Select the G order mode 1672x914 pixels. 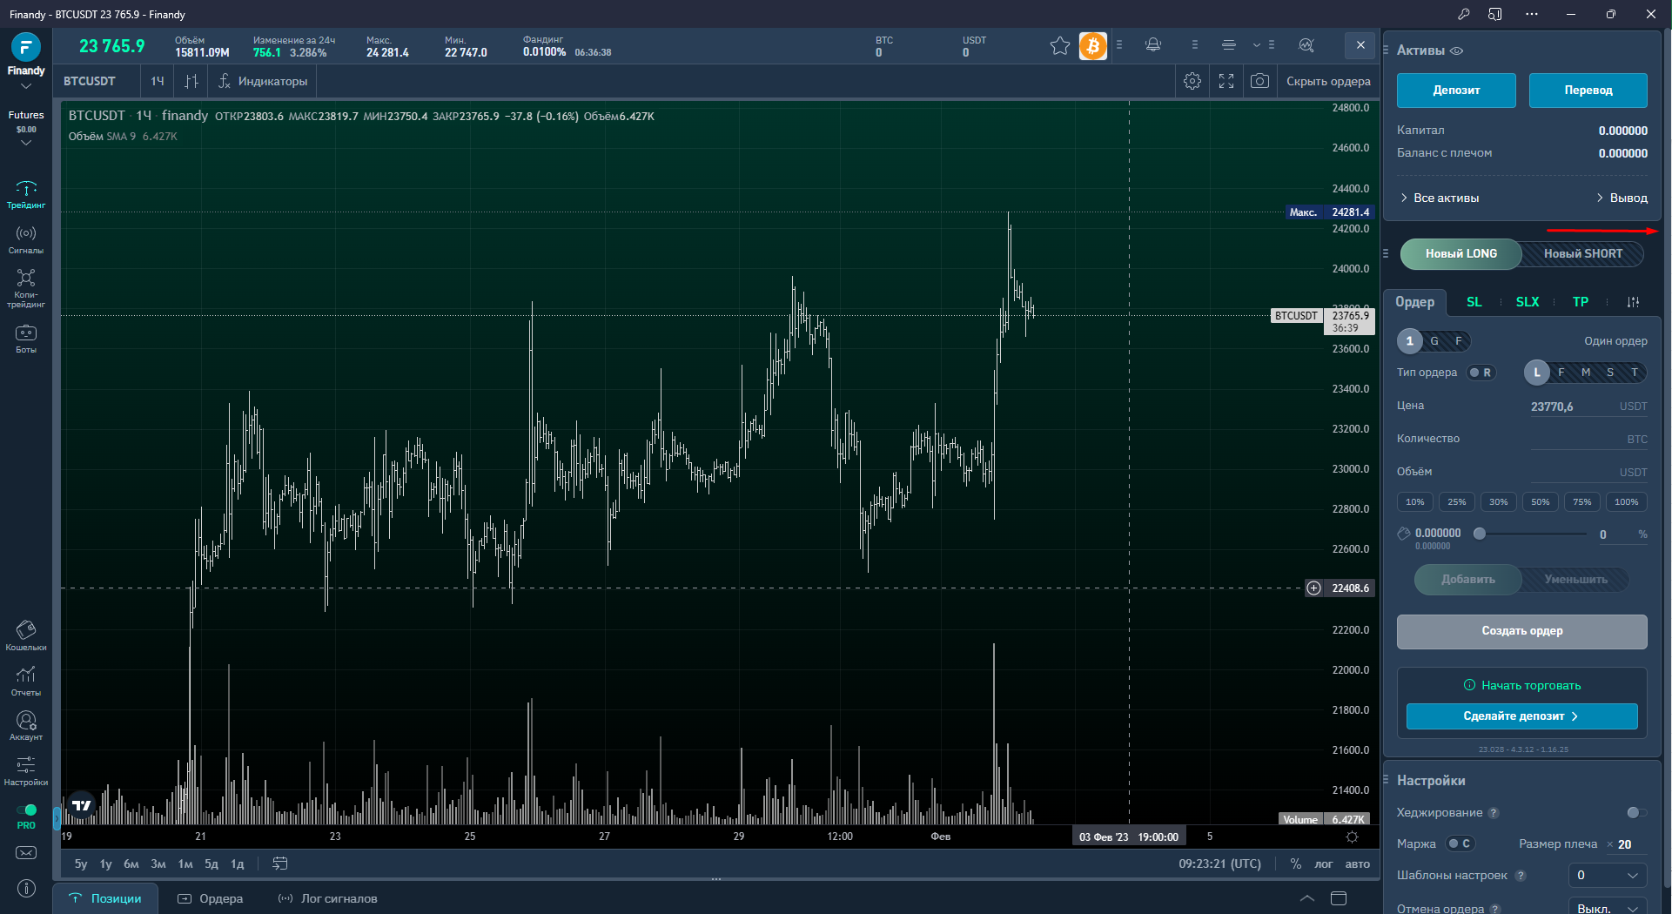point(1434,341)
